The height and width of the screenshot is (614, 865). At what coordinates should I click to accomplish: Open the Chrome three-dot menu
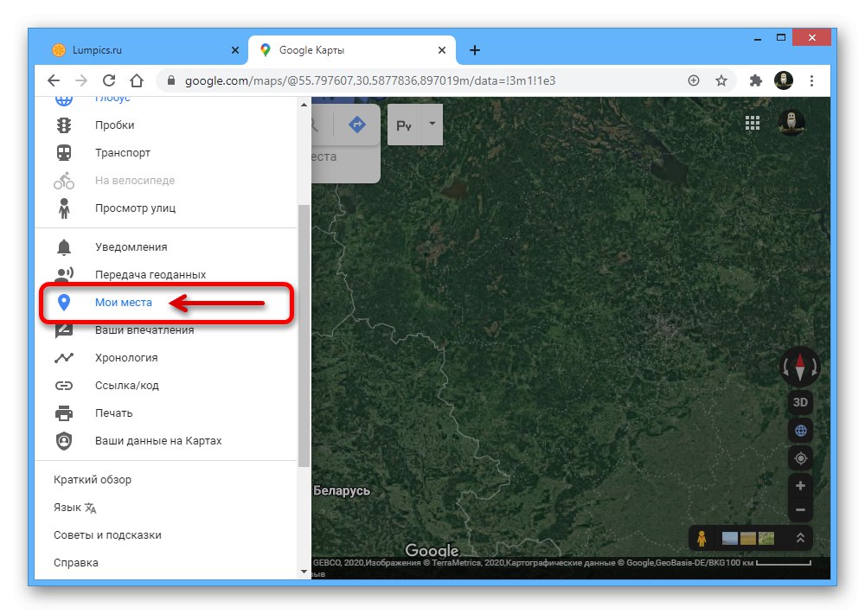tap(811, 80)
